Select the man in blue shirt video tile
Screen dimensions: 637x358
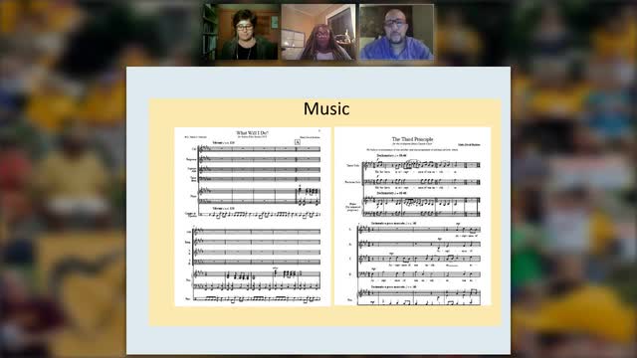[396, 32]
